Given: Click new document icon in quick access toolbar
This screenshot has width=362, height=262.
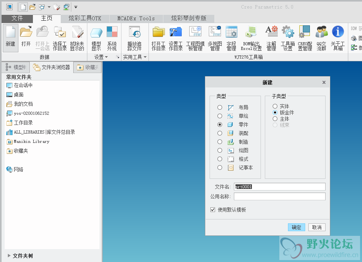Looking at the screenshot, I should [23, 7].
